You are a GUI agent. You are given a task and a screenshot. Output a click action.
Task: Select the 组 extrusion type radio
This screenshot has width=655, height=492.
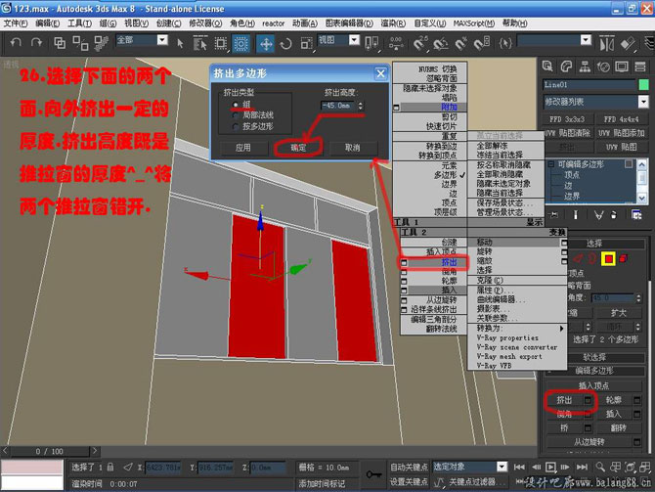[x=236, y=104]
